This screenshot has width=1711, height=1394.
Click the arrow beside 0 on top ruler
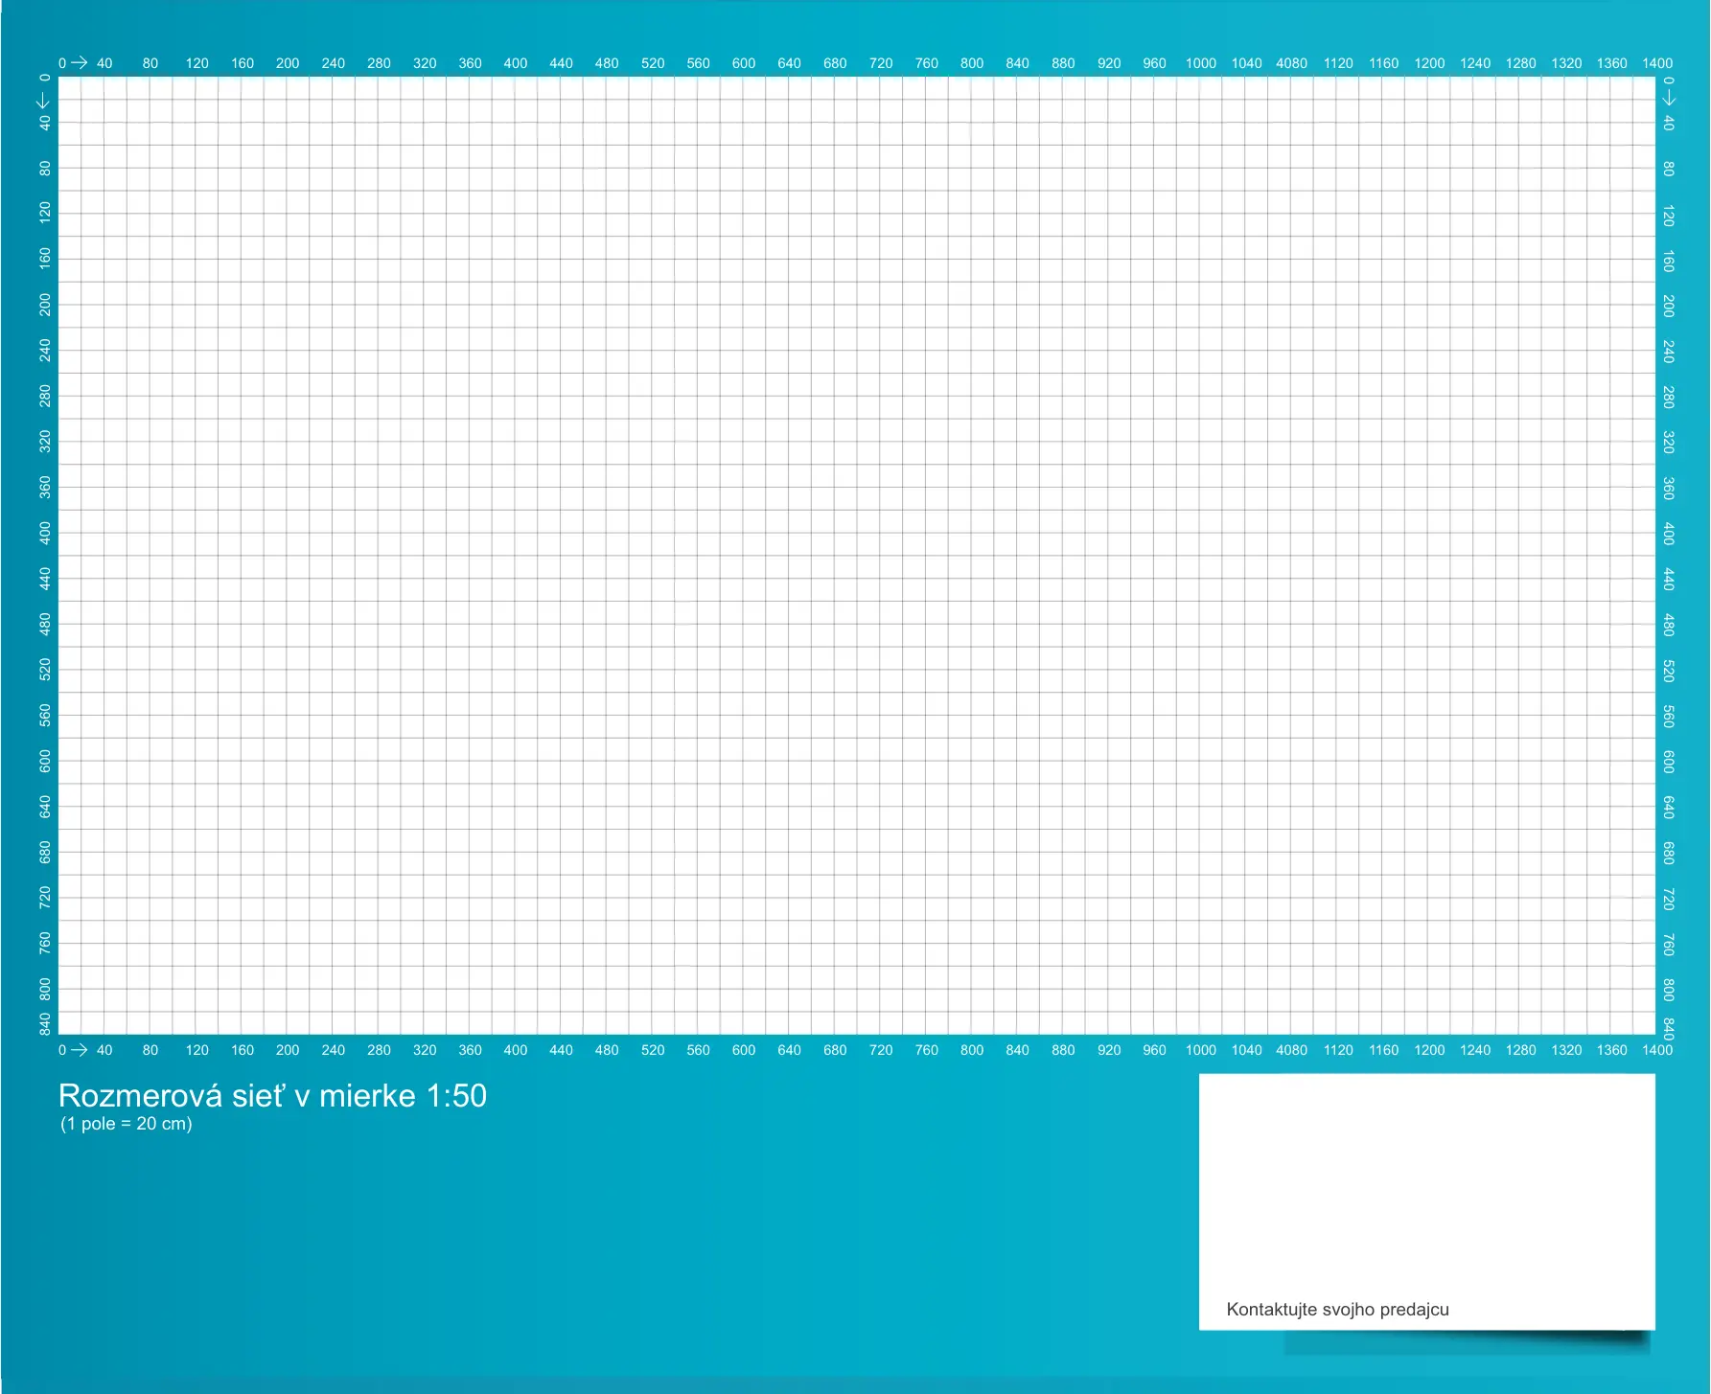click(x=80, y=63)
